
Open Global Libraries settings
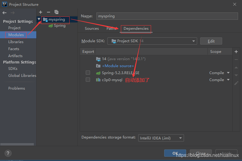[22, 76]
